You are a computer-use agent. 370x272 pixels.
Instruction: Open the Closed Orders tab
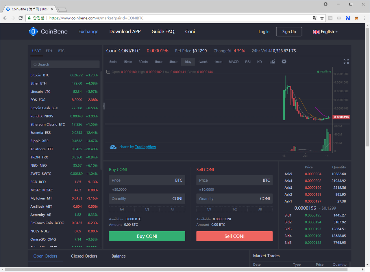(84, 256)
